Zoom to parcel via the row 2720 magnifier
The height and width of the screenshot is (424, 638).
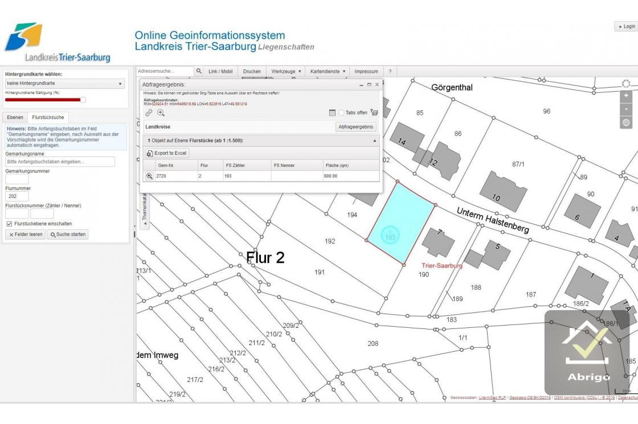click(x=149, y=176)
